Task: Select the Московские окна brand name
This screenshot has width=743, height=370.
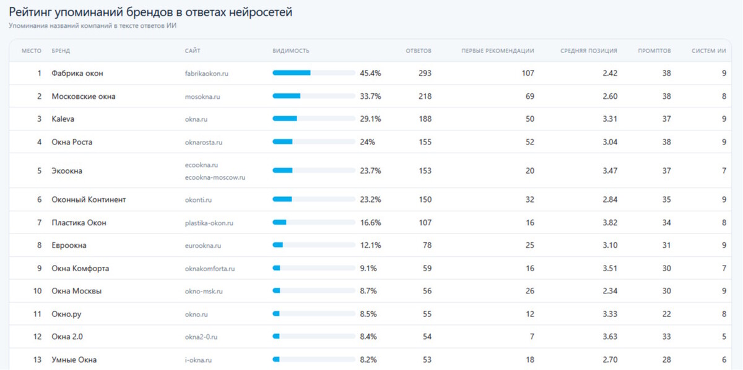Action: [x=84, y=96]
